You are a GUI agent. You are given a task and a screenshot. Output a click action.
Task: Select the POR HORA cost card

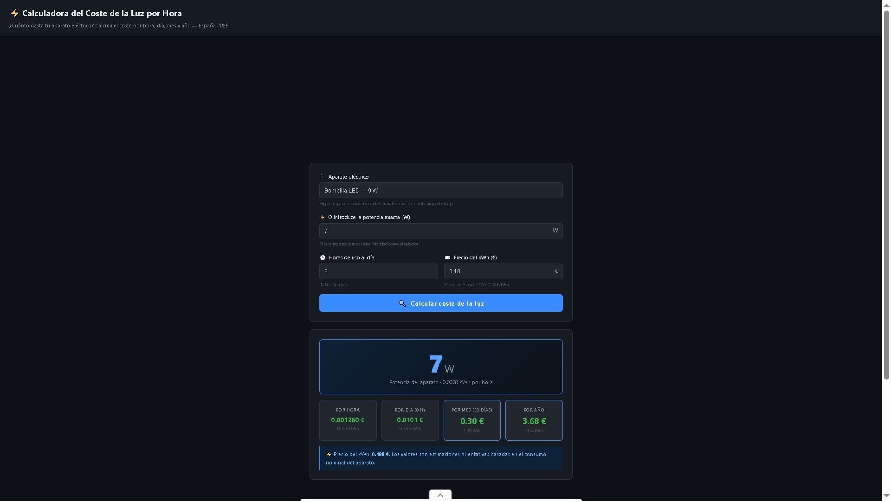tap(348, 420)
